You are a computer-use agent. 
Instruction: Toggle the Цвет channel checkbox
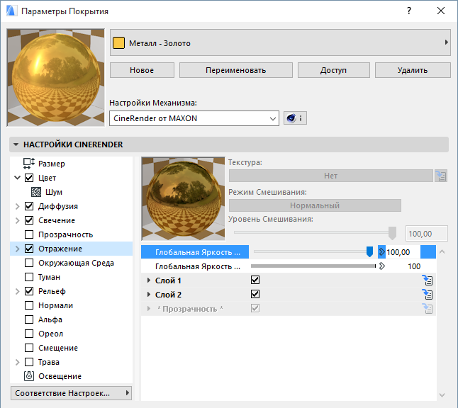pos(29,178)
